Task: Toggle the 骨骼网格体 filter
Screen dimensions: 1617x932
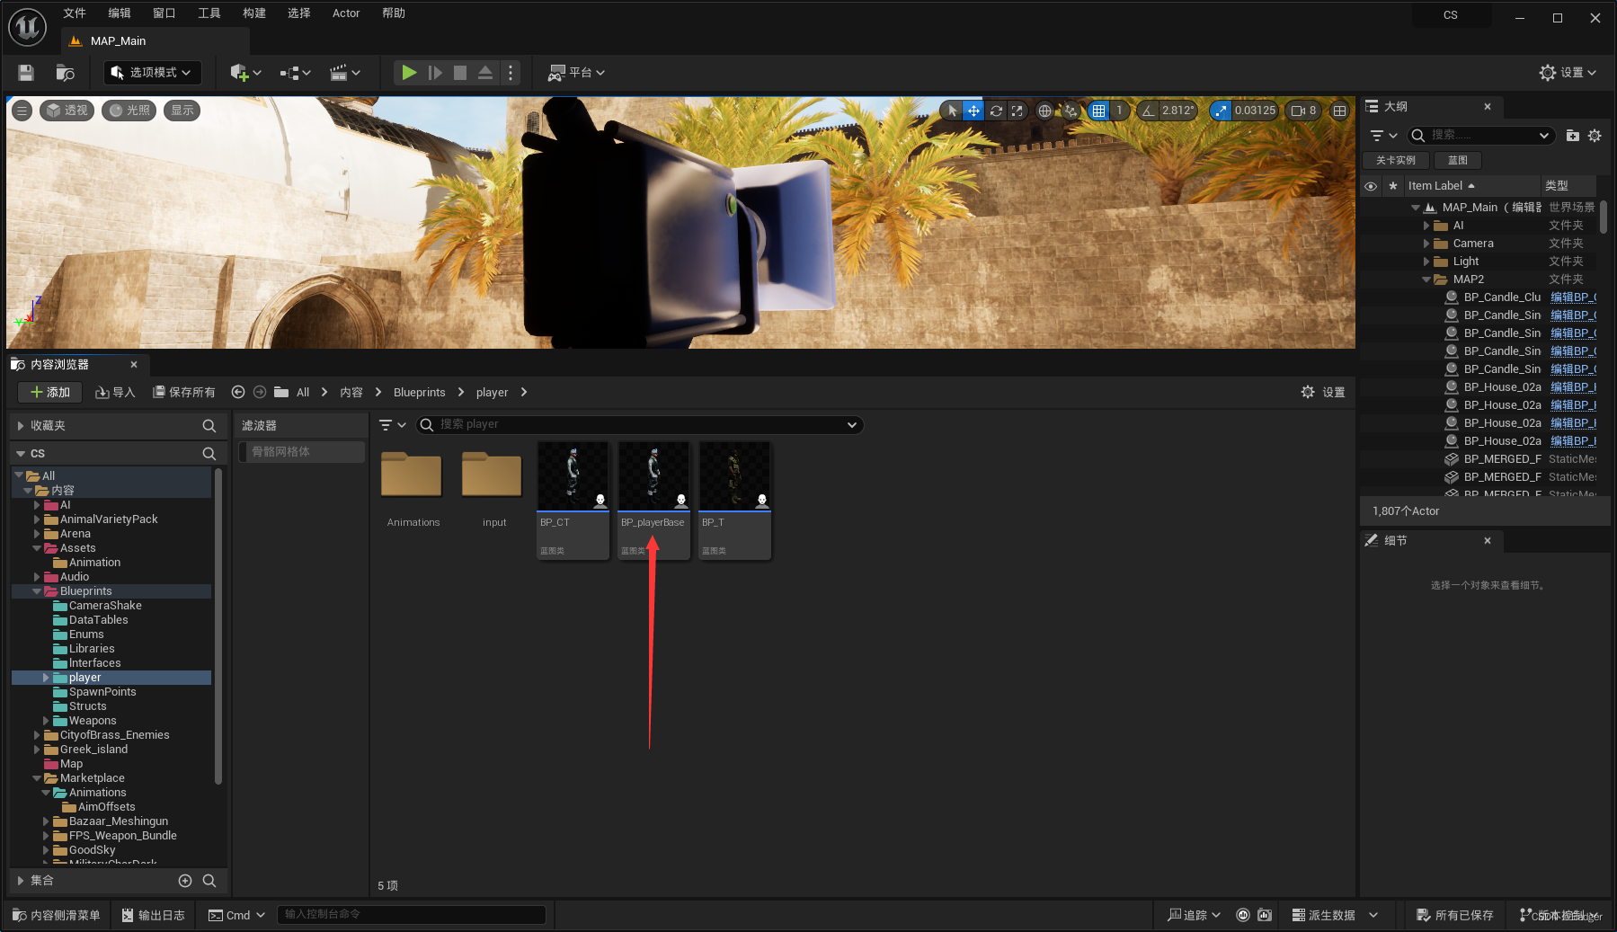Action: point(302,452)
